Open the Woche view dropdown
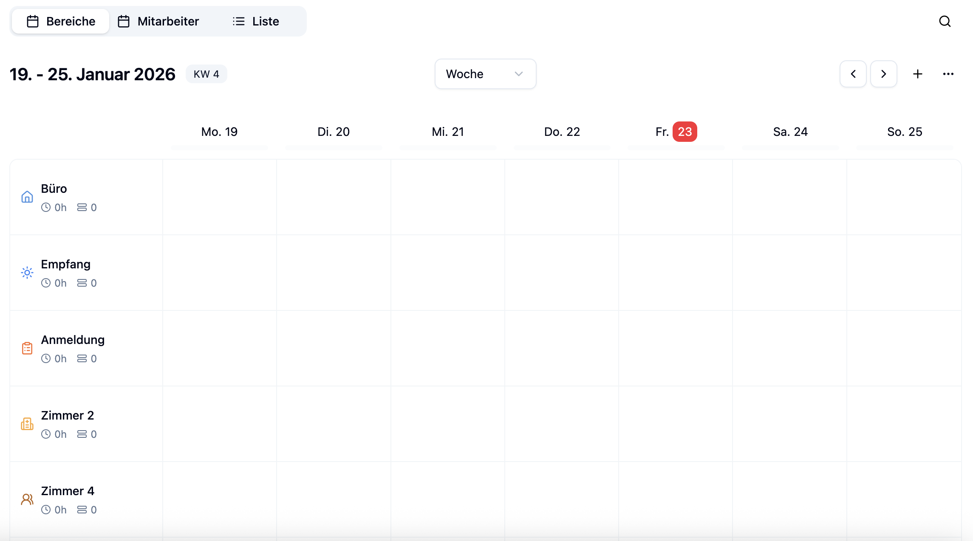The height and width of the screenshot is (541, 973). pyautogui.click(x=485, y=74)
